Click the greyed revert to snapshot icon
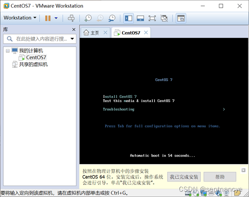Viewport: 249px width, 197px height. click(x=100, y=18)
